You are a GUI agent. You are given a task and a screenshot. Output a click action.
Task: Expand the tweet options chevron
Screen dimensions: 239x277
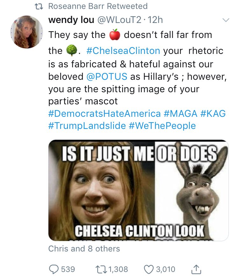[225, 20]
